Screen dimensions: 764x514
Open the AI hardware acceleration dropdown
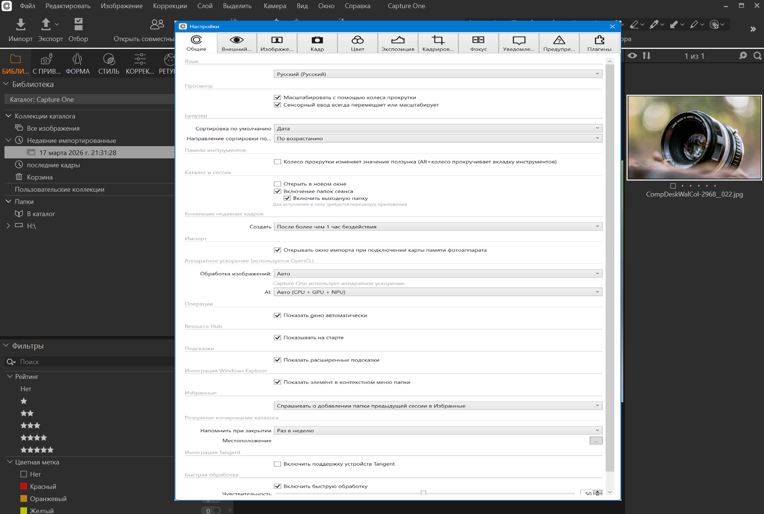click(x=438, y=292)
